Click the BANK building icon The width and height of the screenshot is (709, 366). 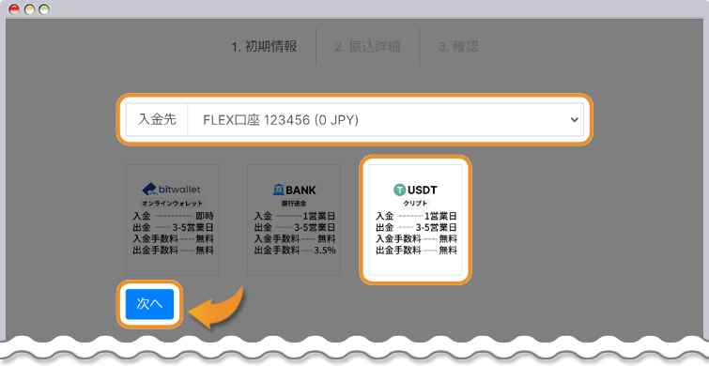(x=279, y=190)
